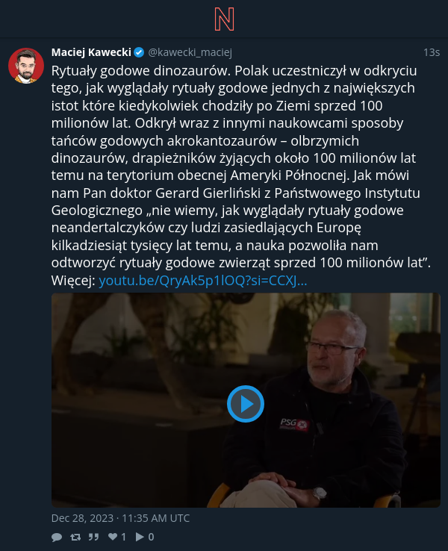Click the video thumbnail on the man's face
This screenshot has width=448, height=551.
[x=332, y=352]
